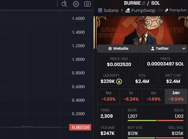Click the $239K liquidity value
The height and width of the screenshot is (139, 188).
tap(108, 81)
